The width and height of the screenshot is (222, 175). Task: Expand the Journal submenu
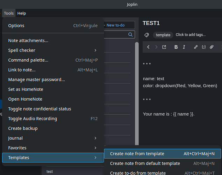(x=53, y=138)
